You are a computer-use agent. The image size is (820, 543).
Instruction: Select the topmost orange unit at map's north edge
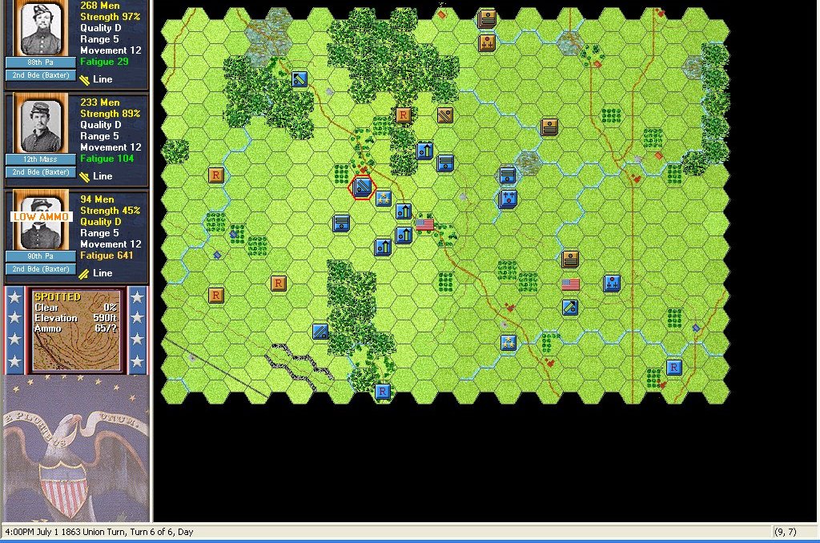pos(487,18)
